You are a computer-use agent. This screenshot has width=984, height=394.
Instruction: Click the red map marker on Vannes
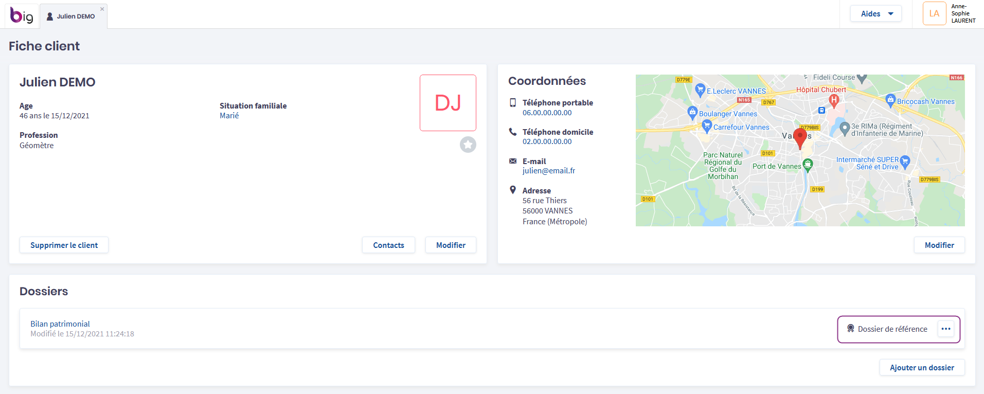click(x=800, y=138)
